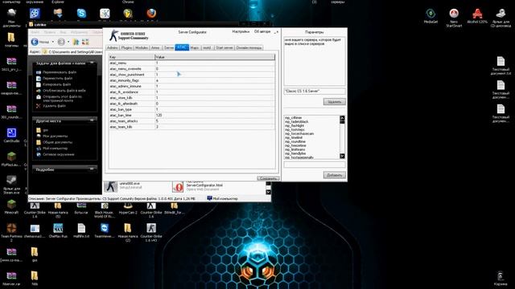Click scroll-up arrow in parameters list
Screen dimensions: 515x289
[342, 118]
